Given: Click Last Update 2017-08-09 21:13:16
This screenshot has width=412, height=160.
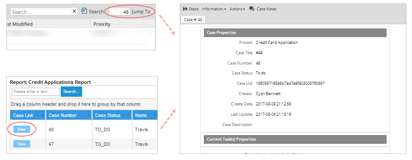Looking at the screenshot, I should (274, 114).
